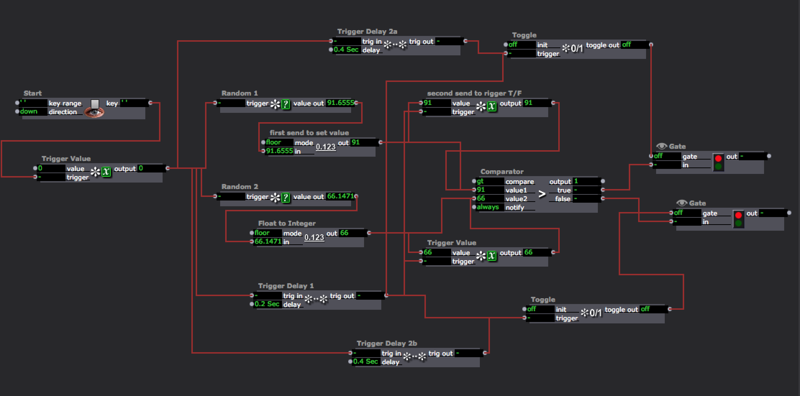Click the delay icon in Trigger Delay 2a
The width and height of the screenshot is (800, 396).
[x=395, y=45]
